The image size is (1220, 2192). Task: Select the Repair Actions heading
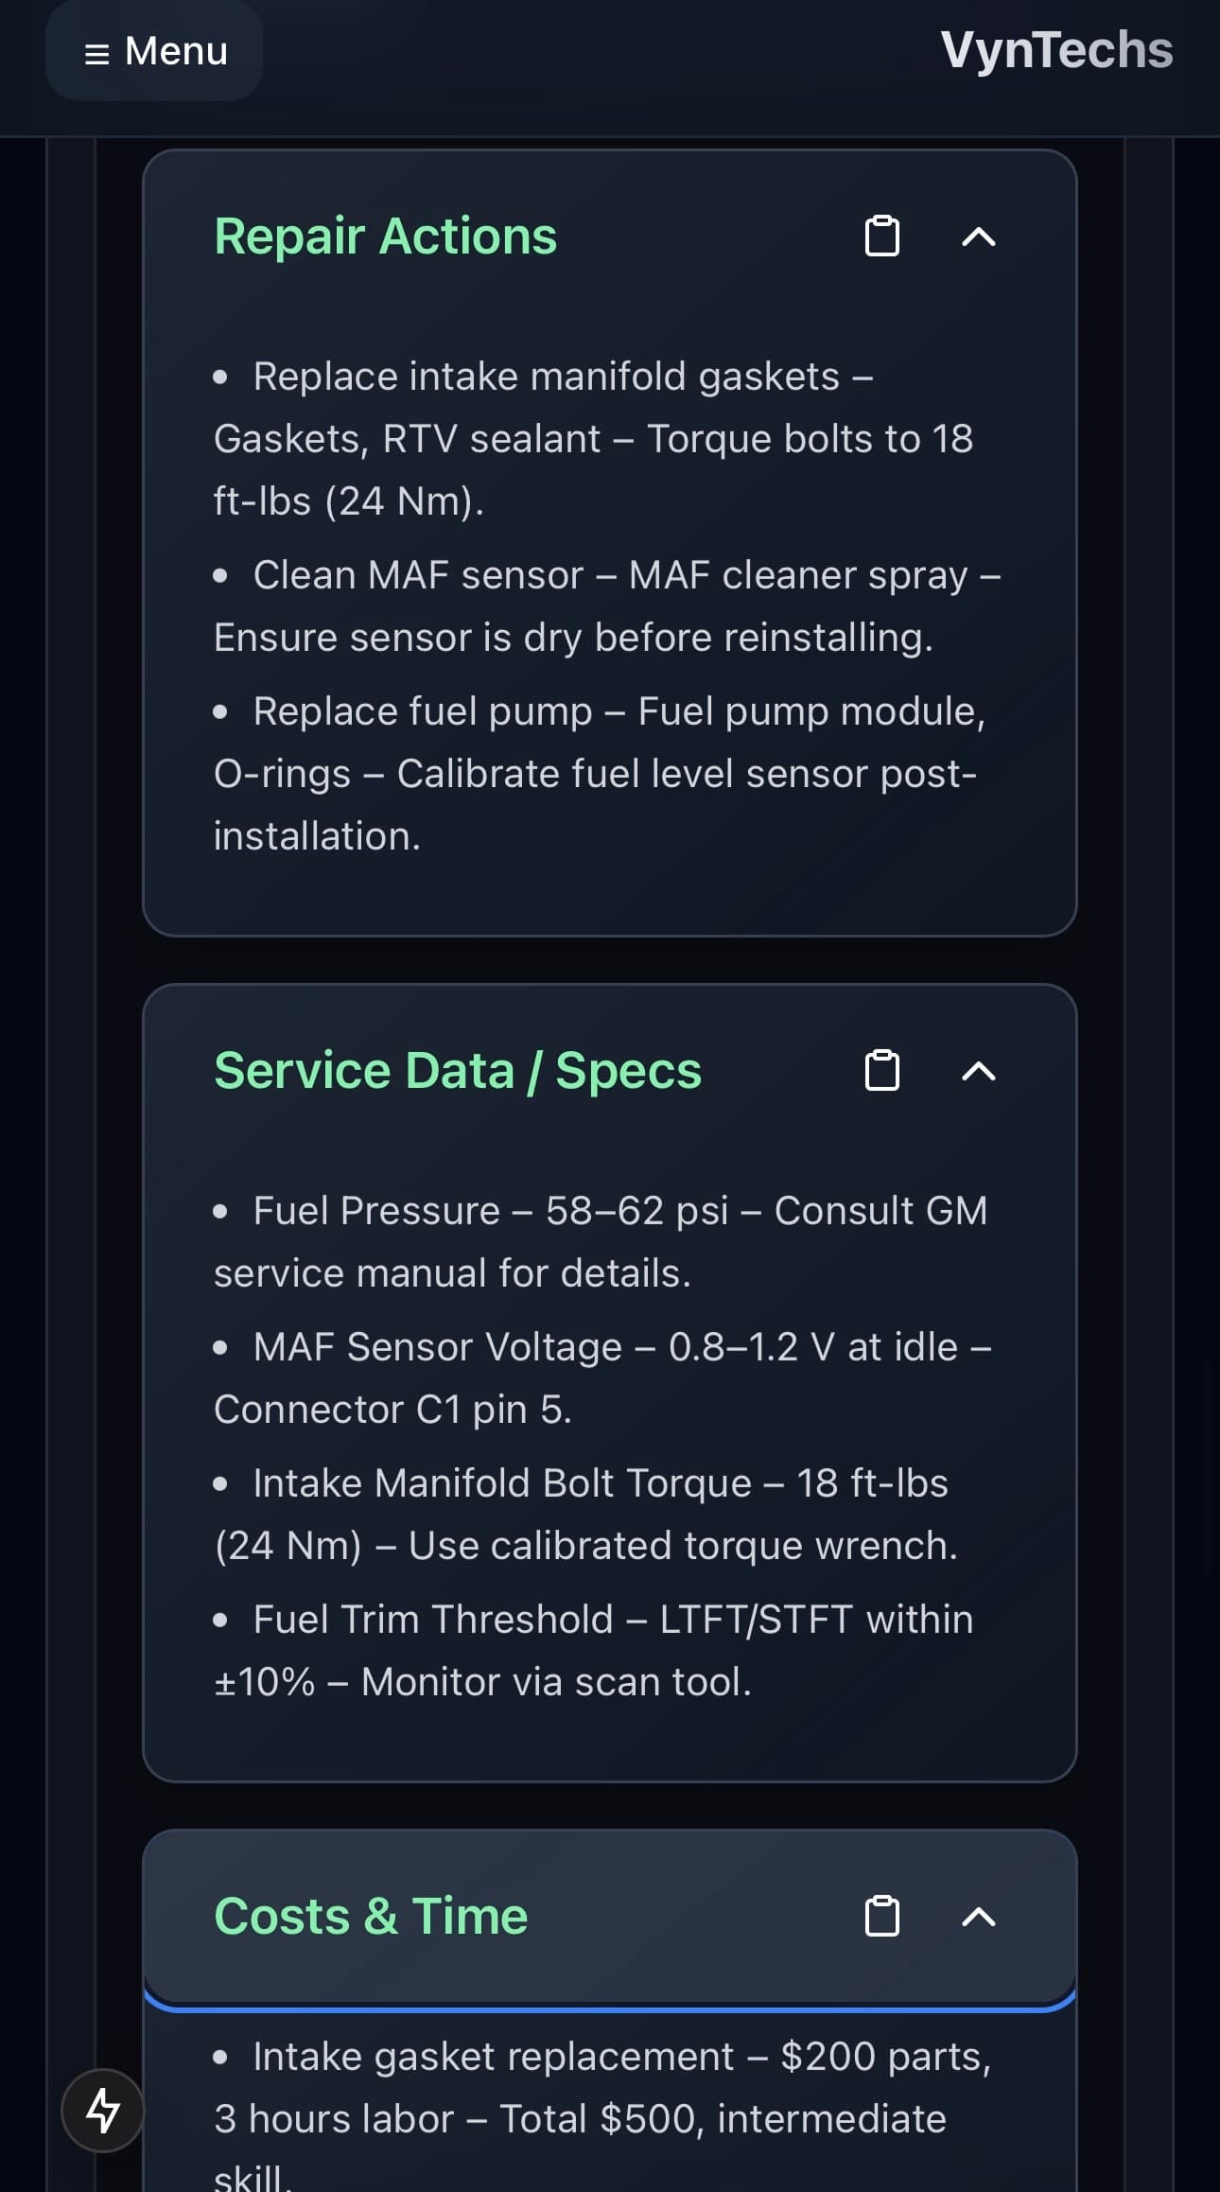click(385, 237)
